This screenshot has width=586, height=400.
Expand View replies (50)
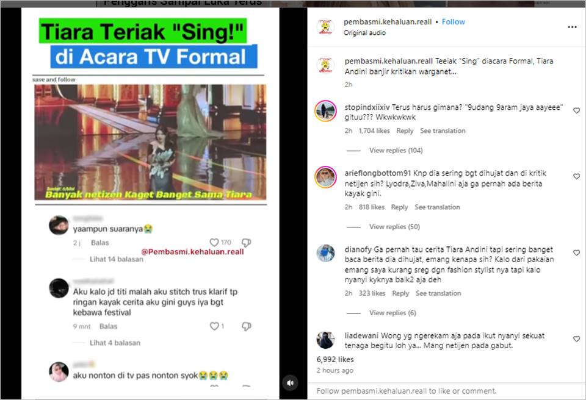[394, 227]
